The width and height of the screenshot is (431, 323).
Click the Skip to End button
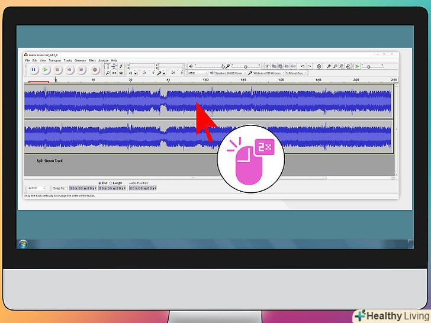81,70
